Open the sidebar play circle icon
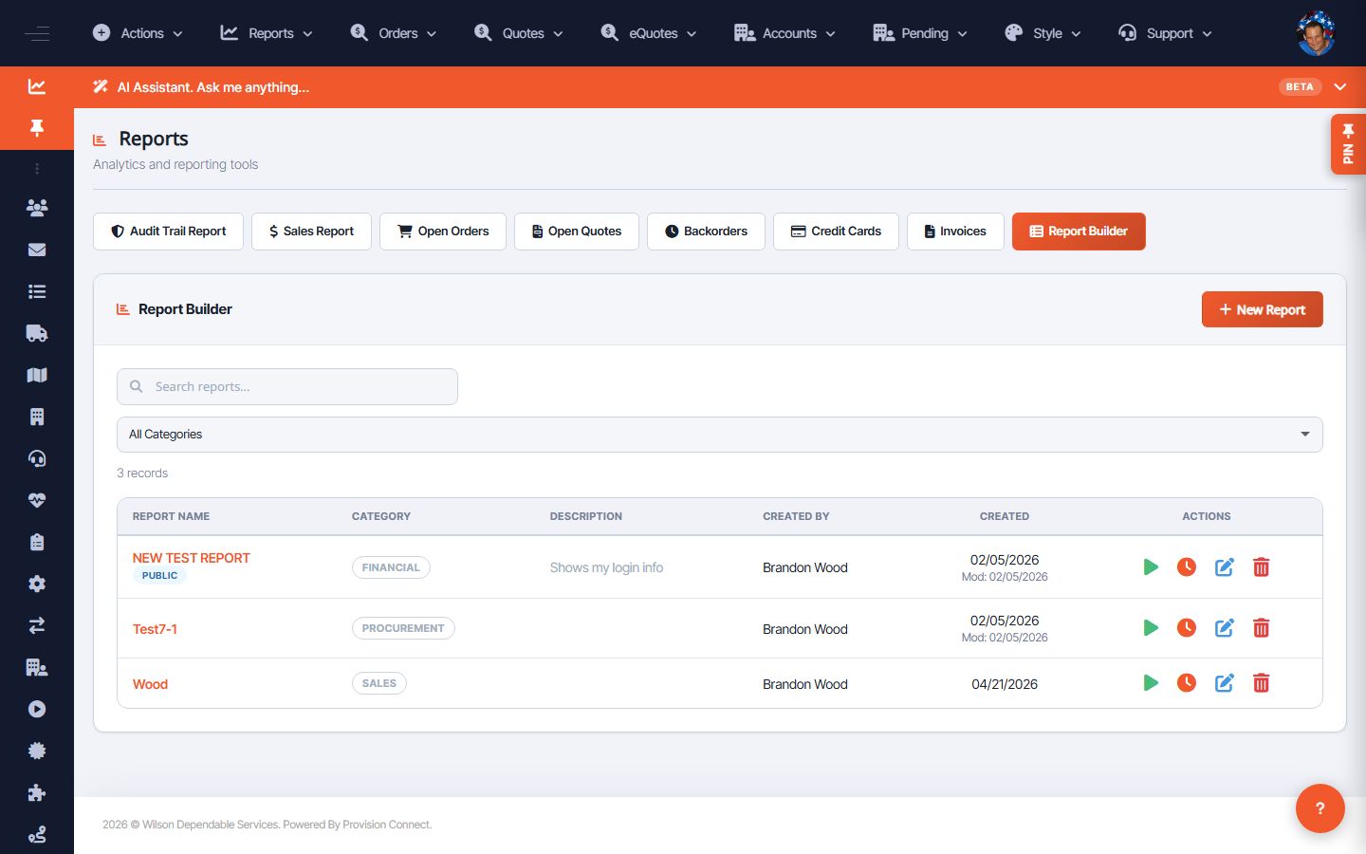This screenshot has width=1366, height=854. click(x=37, y=709)
